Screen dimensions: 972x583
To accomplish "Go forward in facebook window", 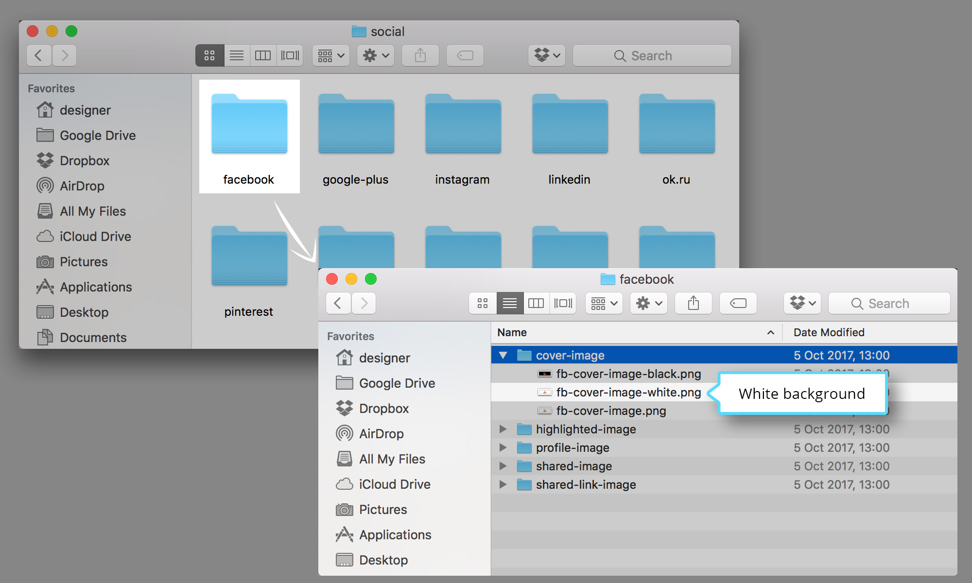I will 364,303.
